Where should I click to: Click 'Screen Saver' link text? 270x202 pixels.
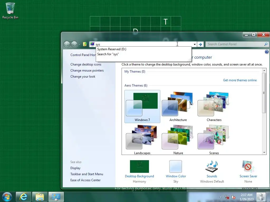click(248, 176)
